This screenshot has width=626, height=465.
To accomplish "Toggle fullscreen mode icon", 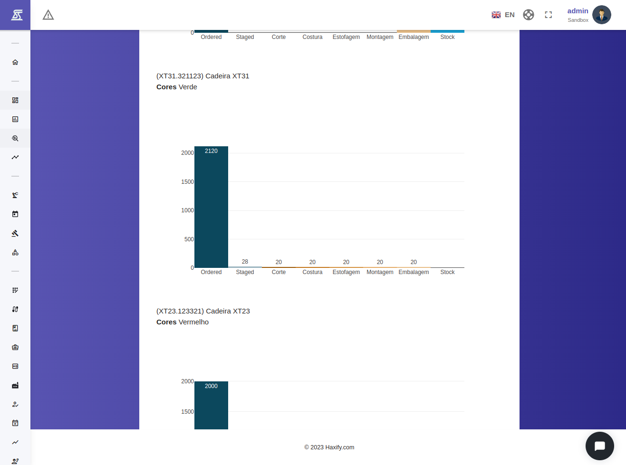I will [x=549, y=15].
